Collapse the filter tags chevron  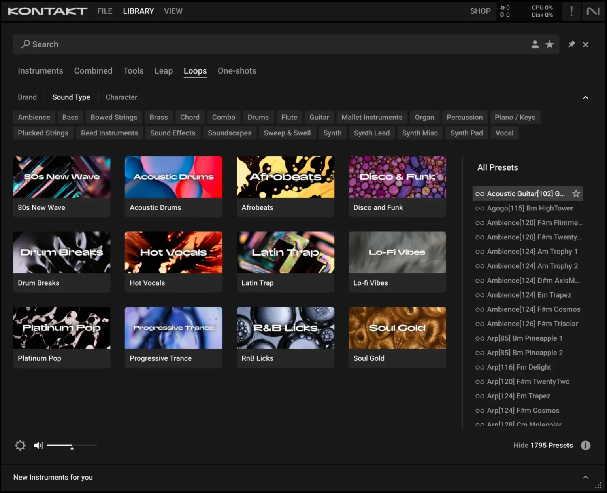pyautogui.click(x=585, y=97)
